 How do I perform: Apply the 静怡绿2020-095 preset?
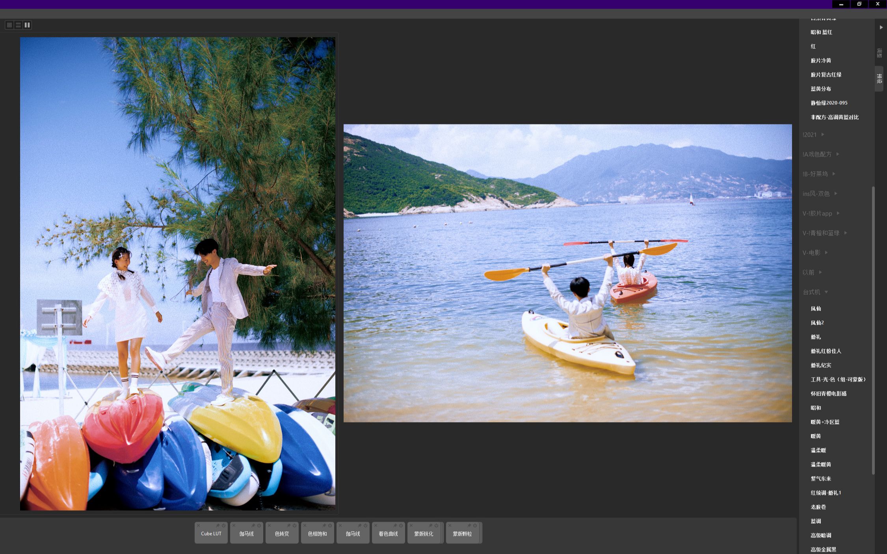click(829, 103)
